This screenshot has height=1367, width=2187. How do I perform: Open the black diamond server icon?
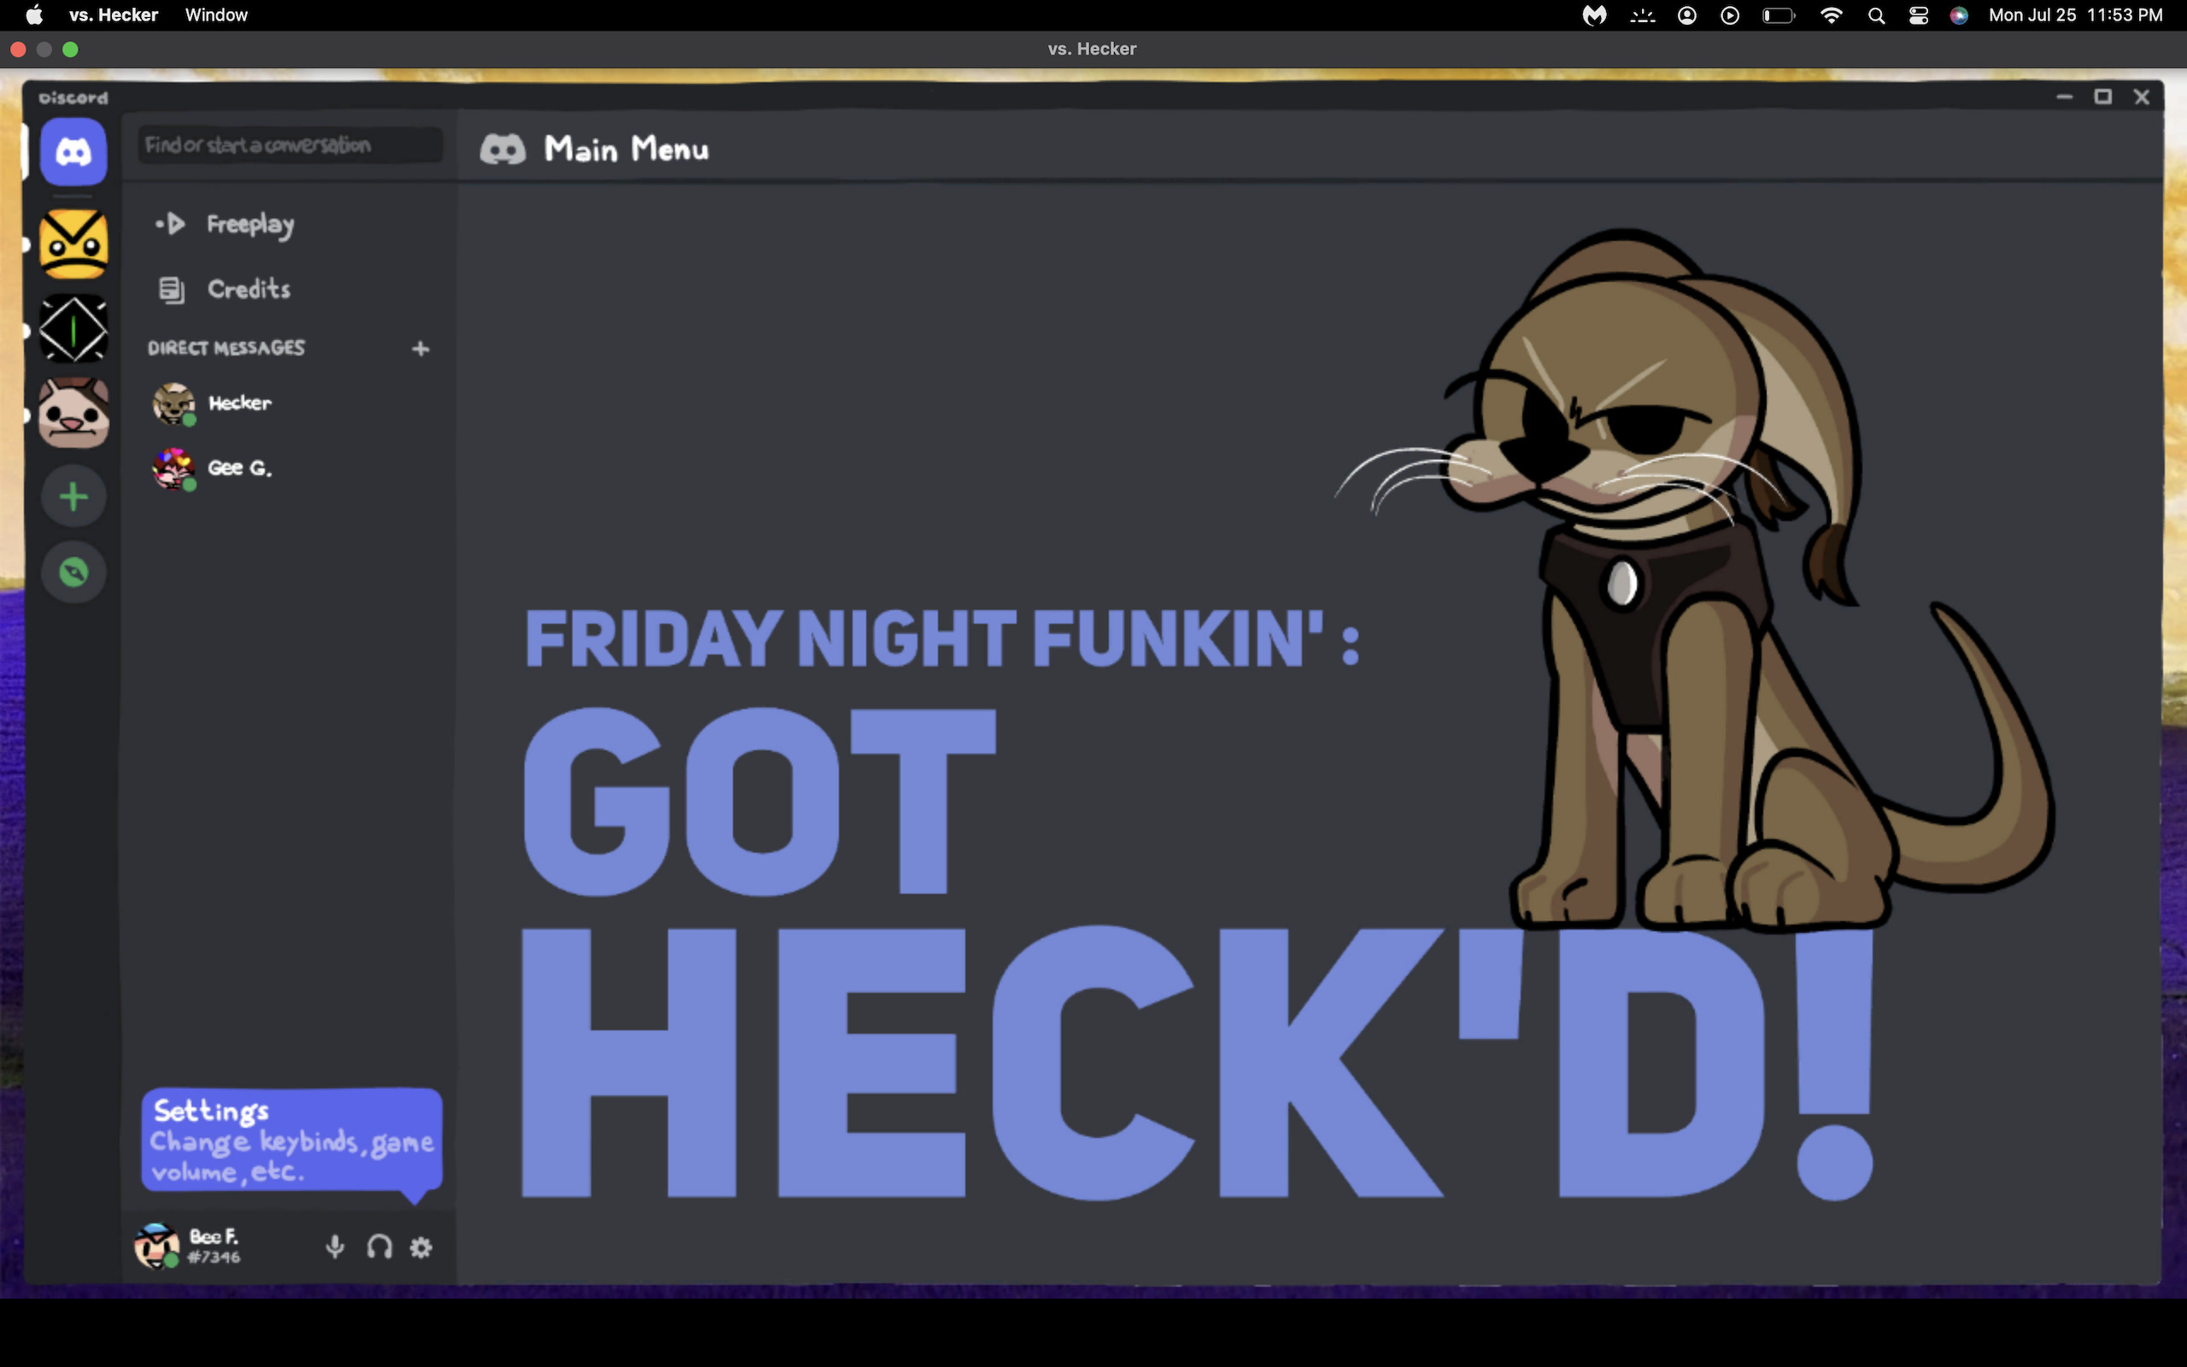pos(73,329)
